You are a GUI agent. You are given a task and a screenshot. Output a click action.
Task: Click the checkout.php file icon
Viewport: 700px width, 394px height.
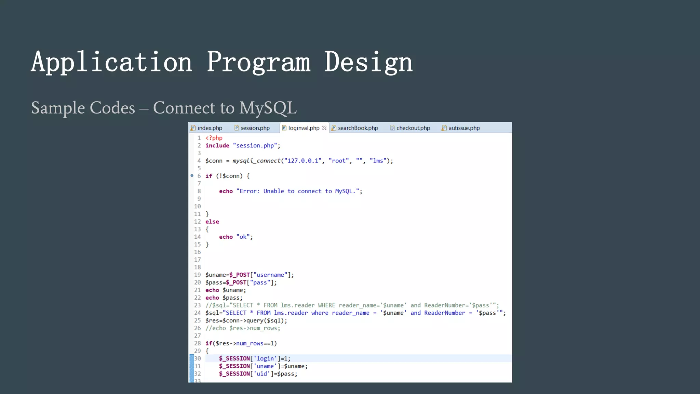(x=392, y=128)
